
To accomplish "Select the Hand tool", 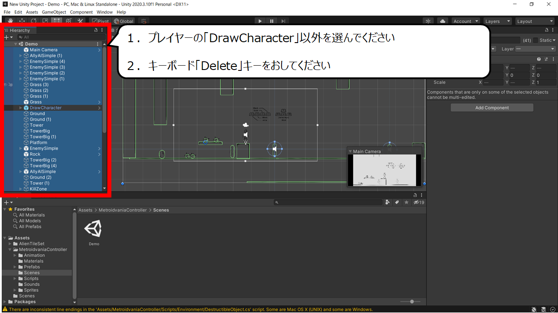I will click(x=10, y=21).
